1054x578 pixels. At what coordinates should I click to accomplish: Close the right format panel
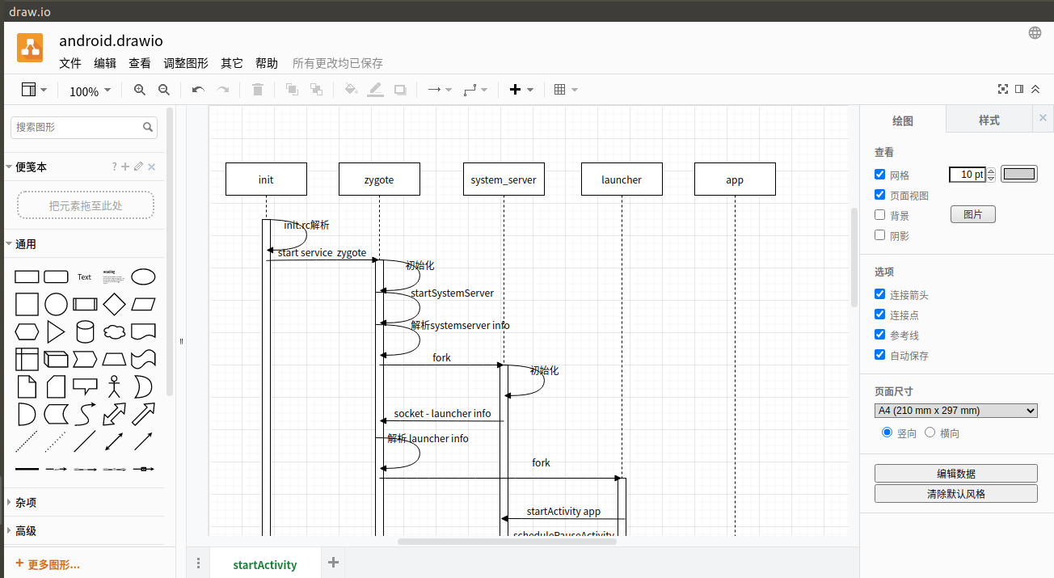1043,118
